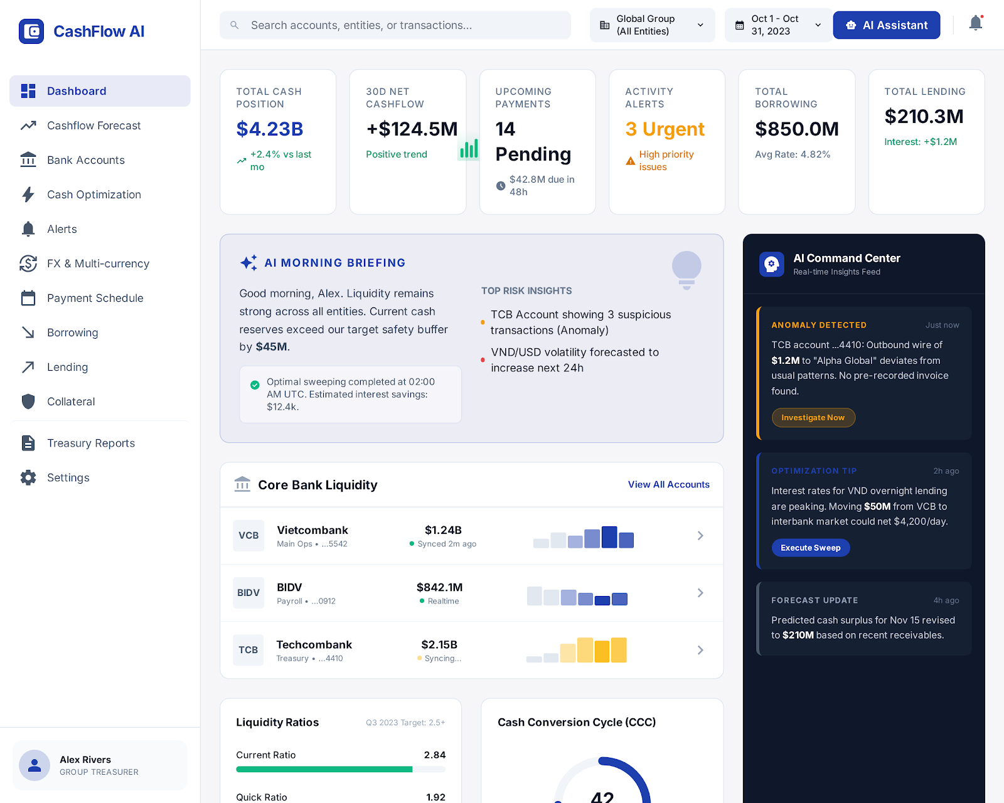1004x803 pixels.
Task: Click the Cash Optimization lightning bolt icon
Action: pos(28,194)
